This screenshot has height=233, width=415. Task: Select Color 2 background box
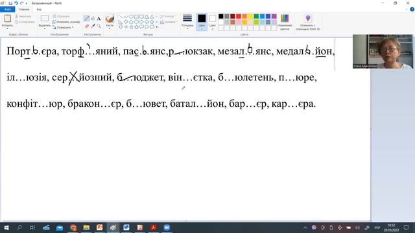pyautogui.click(x=213, y=22)
